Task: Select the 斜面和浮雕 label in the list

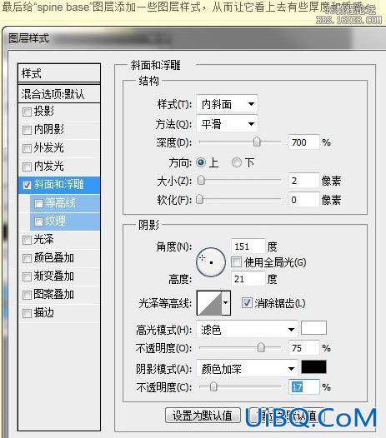Action: tap(59, 184)
